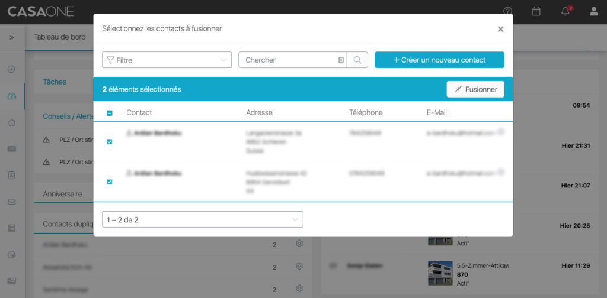Screen dimensions: 607x298
Task: Open the mail icon in sidebar
Action: [11, 202]
